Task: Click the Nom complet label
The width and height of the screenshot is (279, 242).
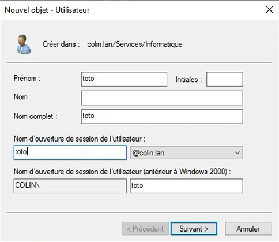Action: click(36, 116)
